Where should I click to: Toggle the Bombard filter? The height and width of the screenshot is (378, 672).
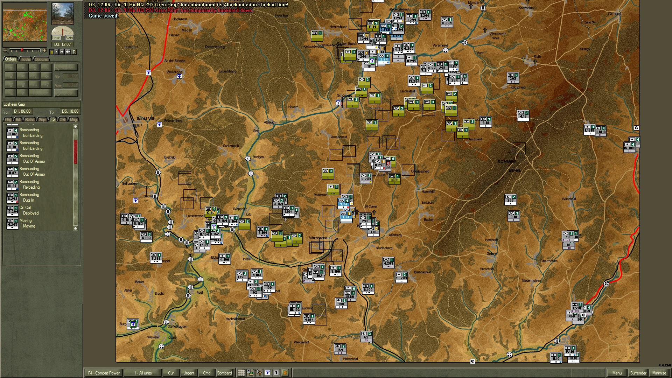pyautogui.click(x=224, y=373)
